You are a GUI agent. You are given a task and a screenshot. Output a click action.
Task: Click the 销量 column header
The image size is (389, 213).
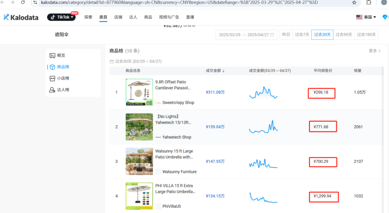coord(358,71)
